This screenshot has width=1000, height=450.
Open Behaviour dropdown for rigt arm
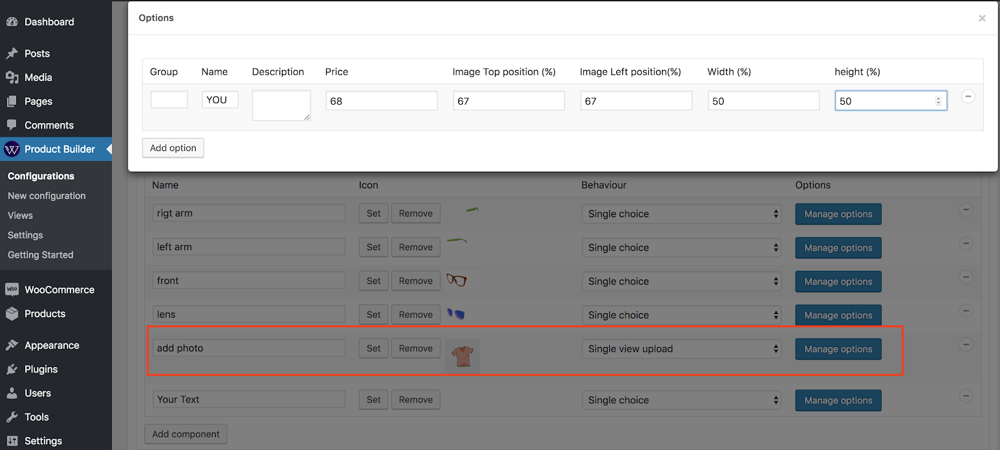(x=682, y=213)
